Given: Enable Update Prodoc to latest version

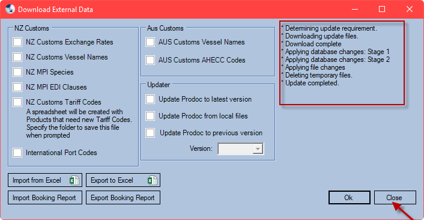Looking at the screenshot, I should (150, 99).
